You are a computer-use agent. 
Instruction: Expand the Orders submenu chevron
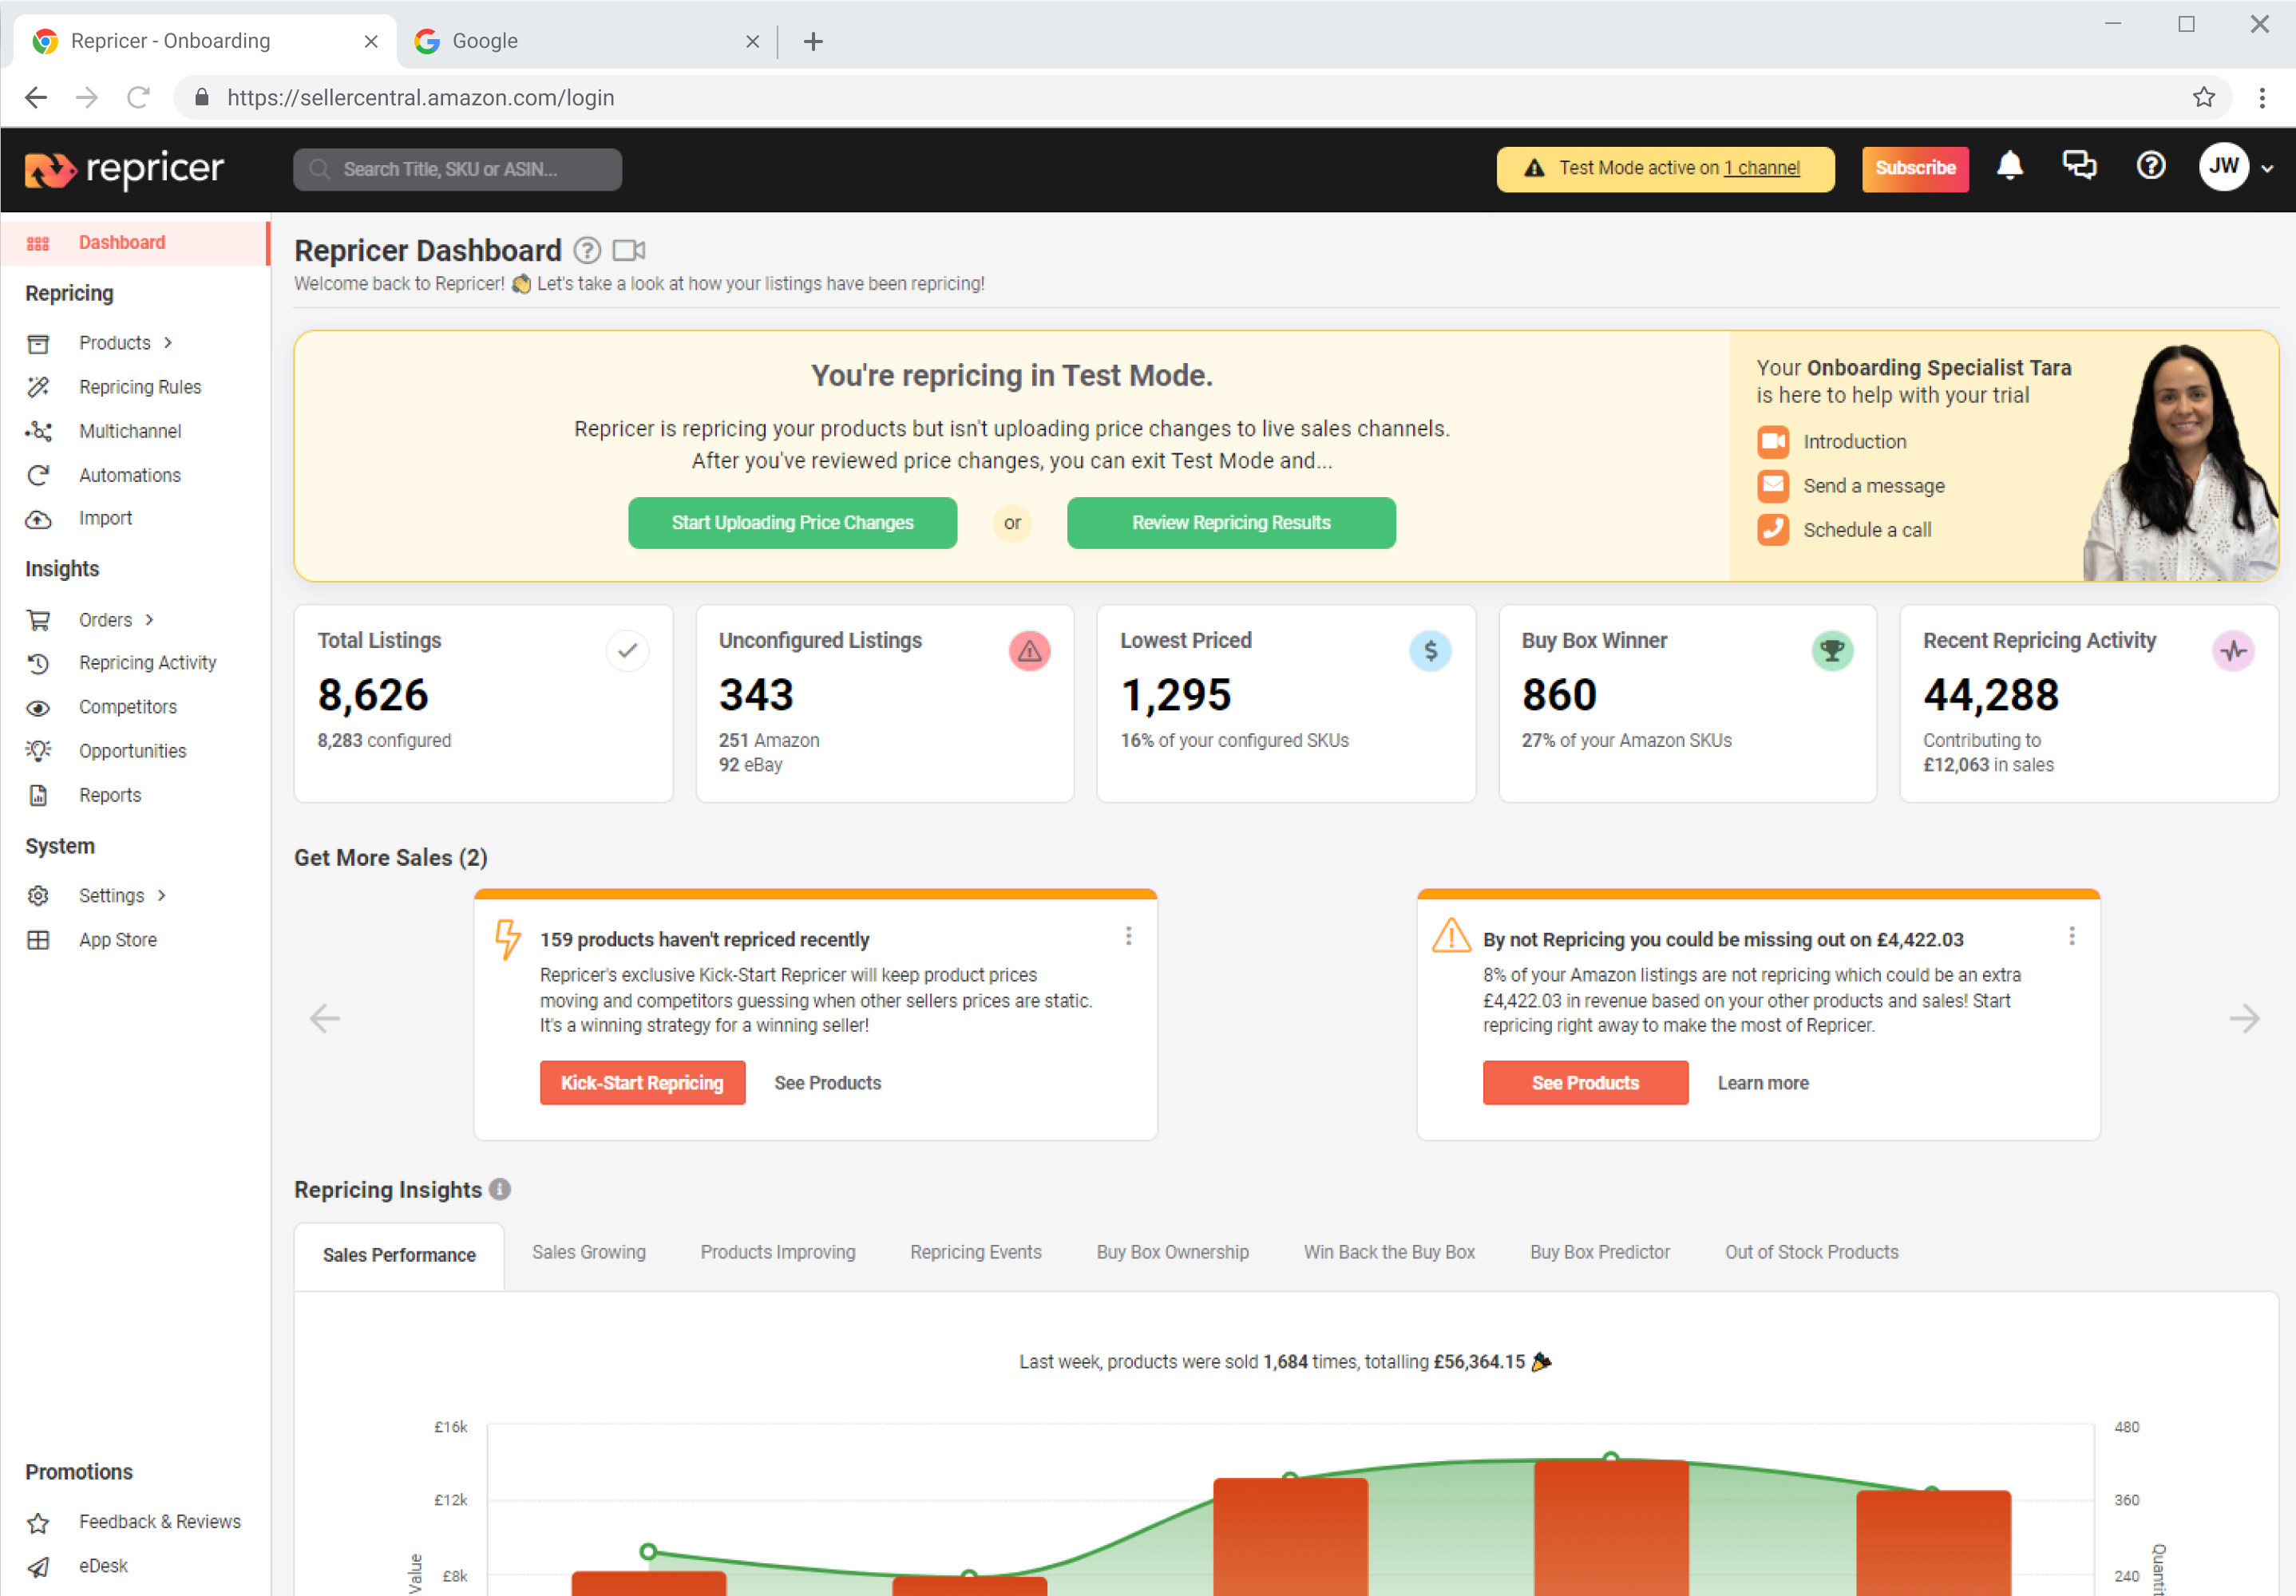coord(149,619)
